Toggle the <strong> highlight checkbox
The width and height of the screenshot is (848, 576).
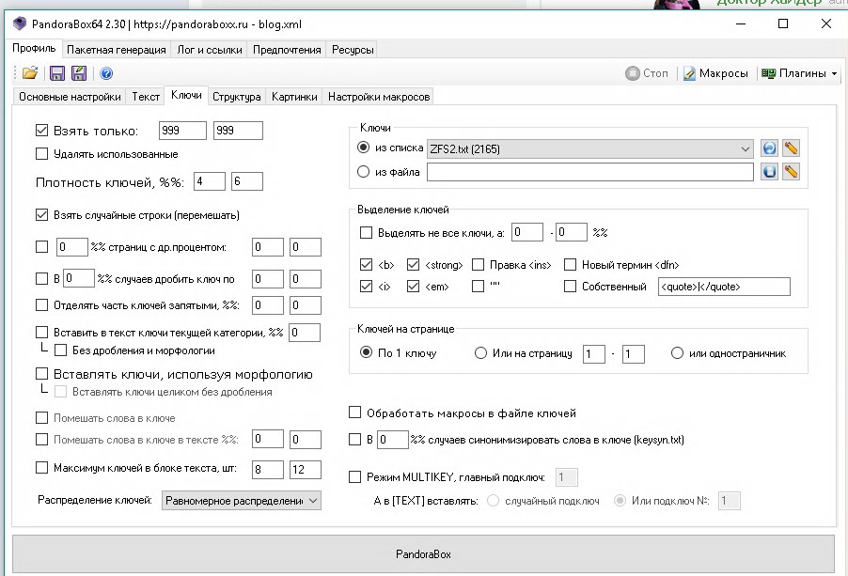413,264
